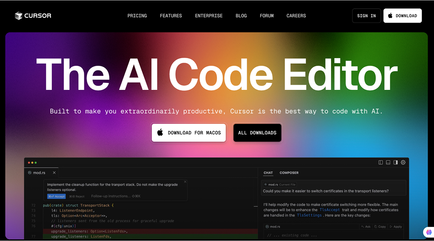The image size is (434, 241).
Task: Click Follow-up instructions field
Action: pyautogui.click(x=116, y=196)
